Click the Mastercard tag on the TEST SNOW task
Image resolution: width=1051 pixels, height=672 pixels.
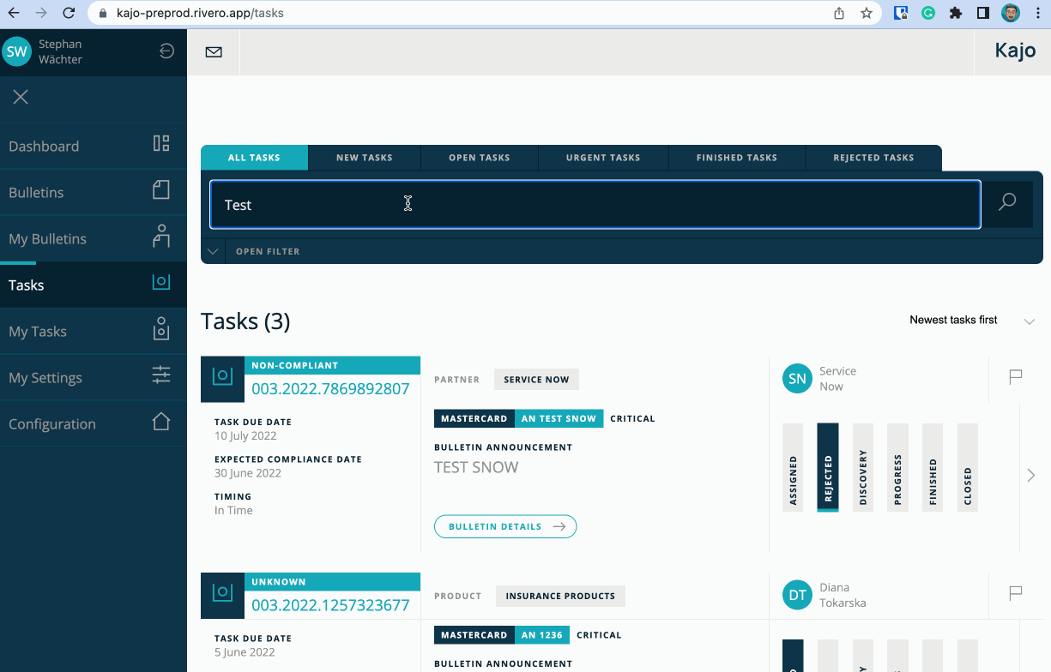[474, 418]
